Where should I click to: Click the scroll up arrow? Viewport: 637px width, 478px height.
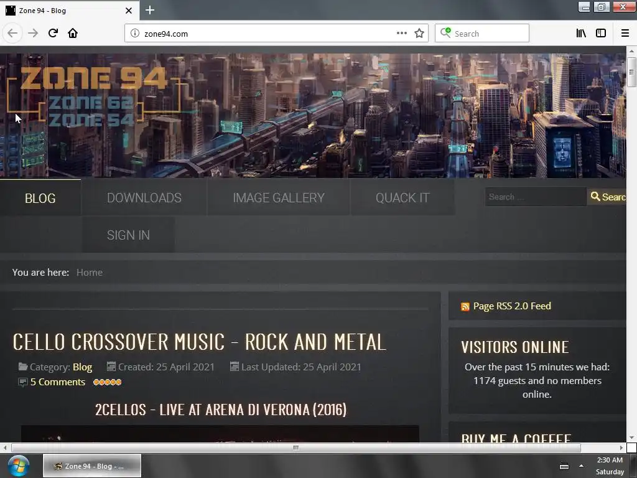click(x=631, y=51)
